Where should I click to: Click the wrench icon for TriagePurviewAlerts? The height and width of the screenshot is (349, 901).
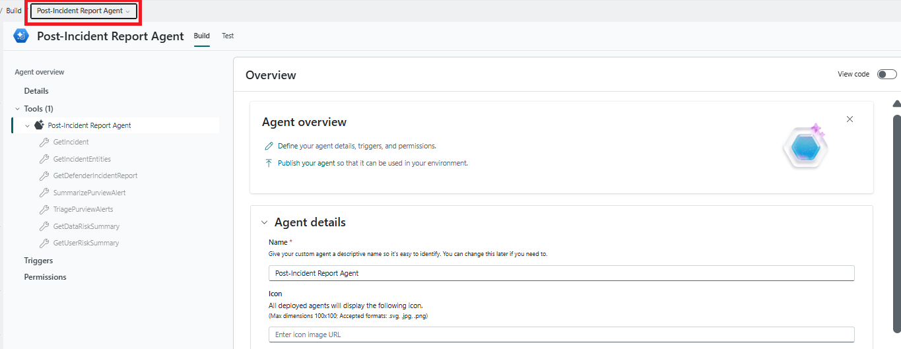click(x=44, y=209)
